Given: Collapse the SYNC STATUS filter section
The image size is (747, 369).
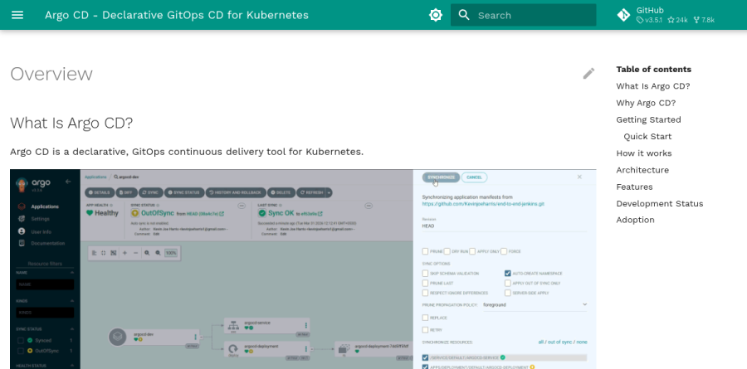Looking at the screenshot, I should click(72, 329).
